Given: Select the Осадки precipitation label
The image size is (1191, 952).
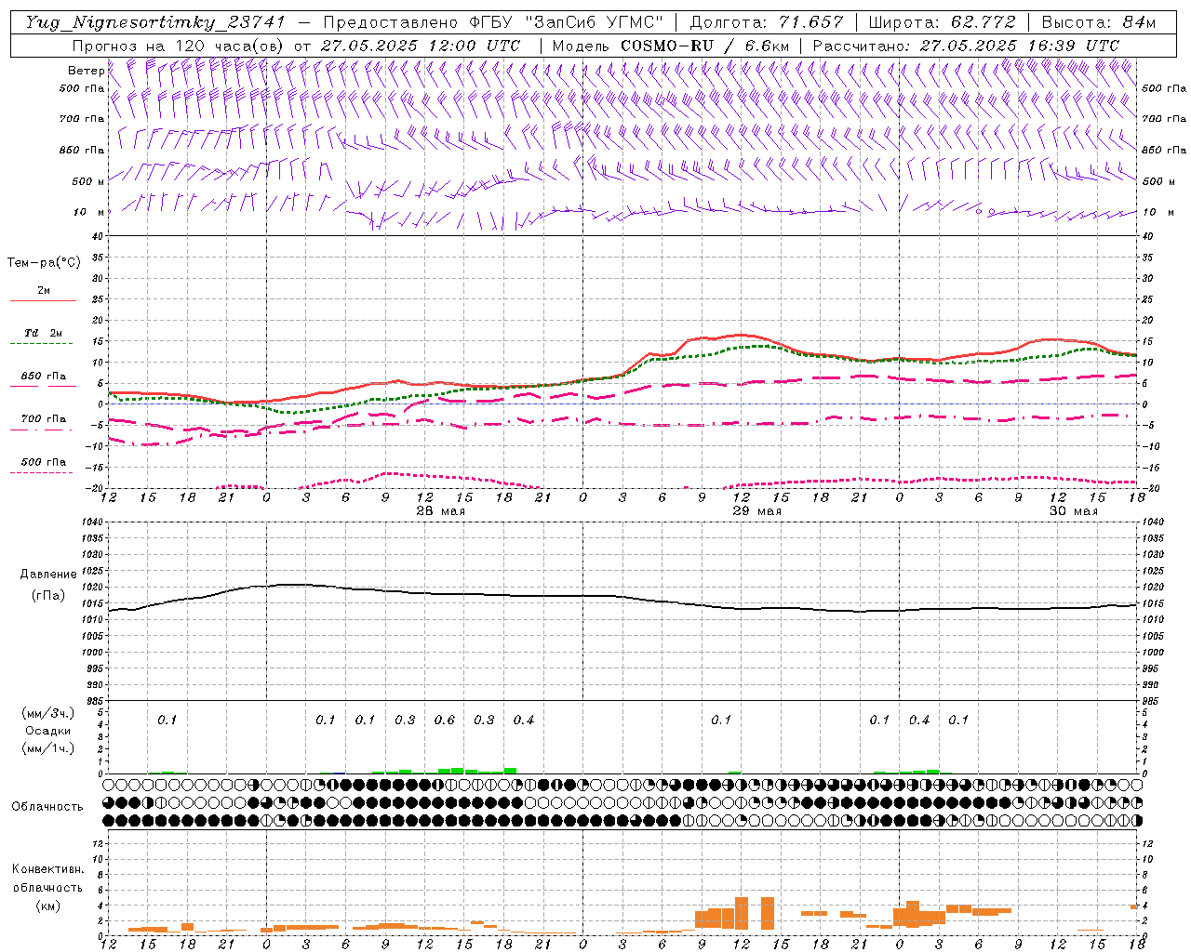Looking at the screenshot, I should [47, 731].
